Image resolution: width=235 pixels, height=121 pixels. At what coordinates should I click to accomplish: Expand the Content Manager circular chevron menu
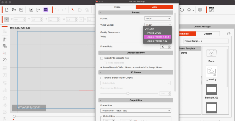[229, 34]
